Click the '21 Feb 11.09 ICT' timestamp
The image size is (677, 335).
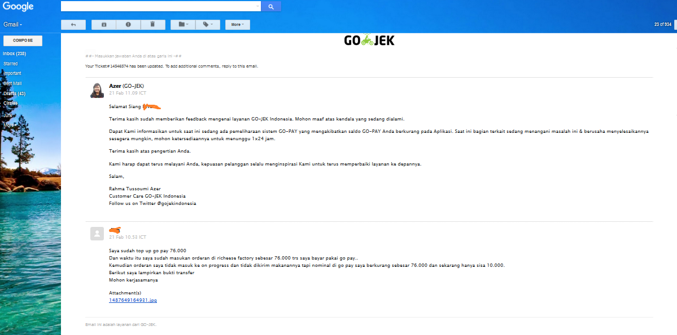tap(128, 93)
